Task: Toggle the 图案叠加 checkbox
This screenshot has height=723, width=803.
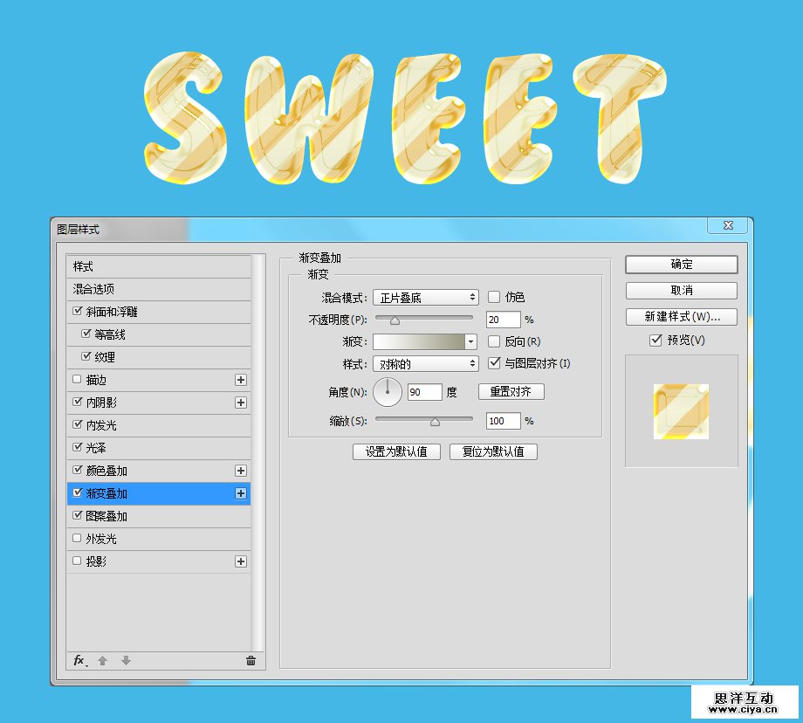Action: [78, 515]
